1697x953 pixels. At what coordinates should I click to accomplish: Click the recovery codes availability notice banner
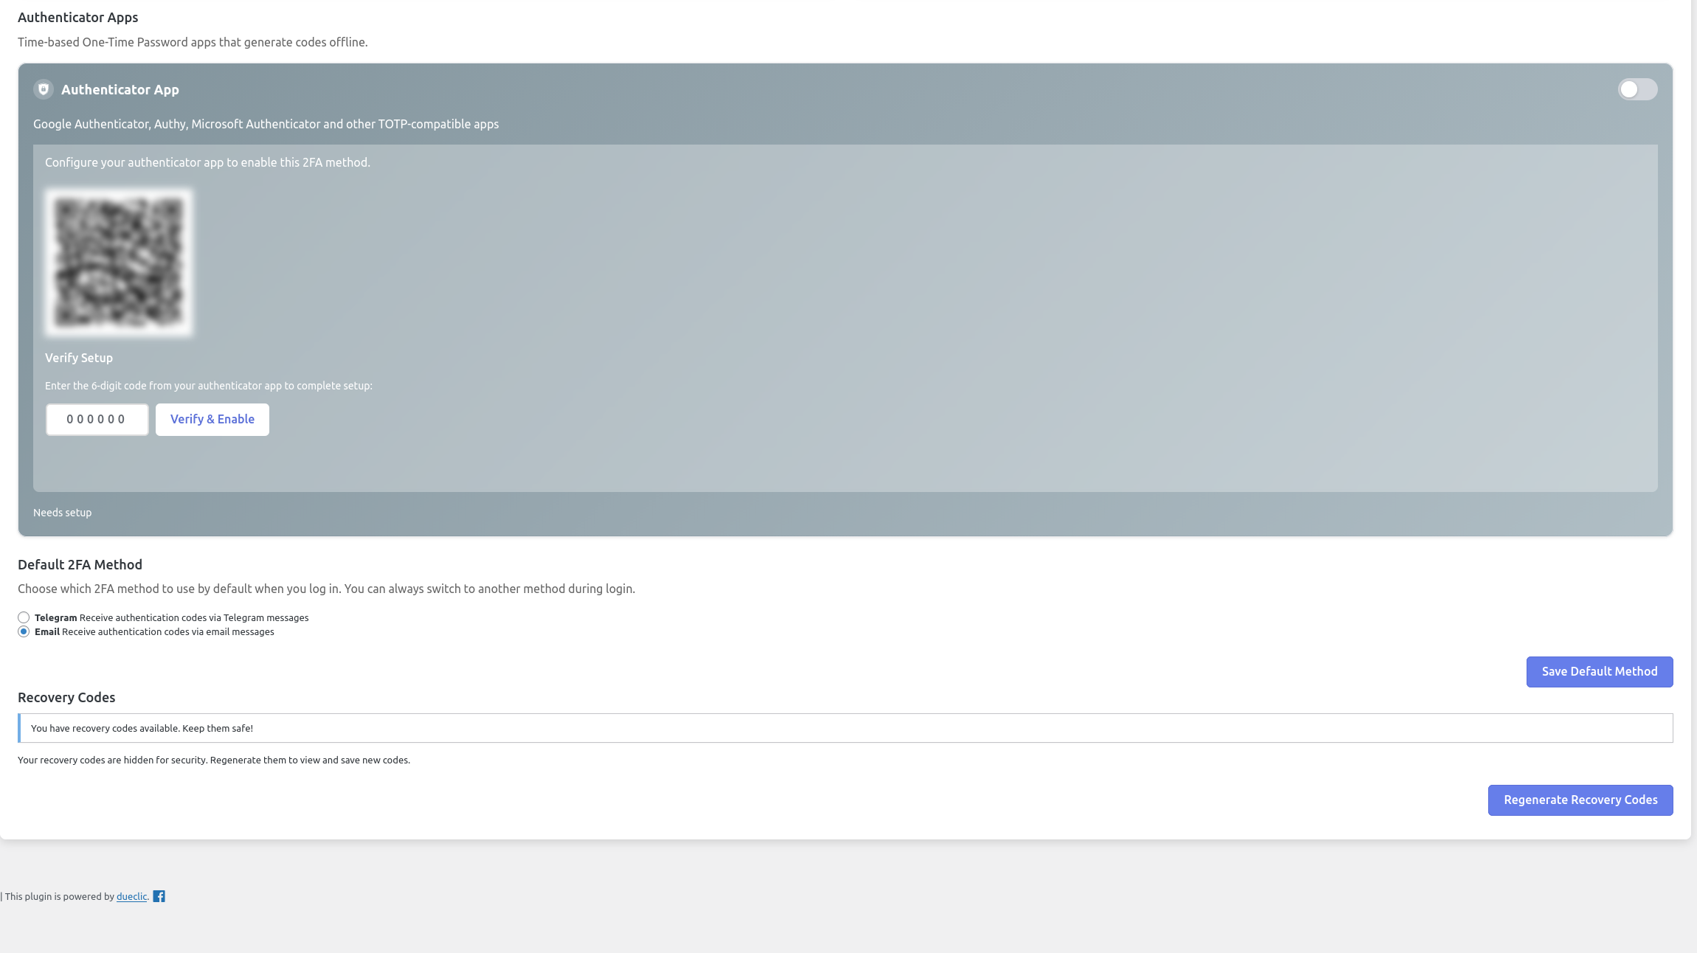pyautogui.click(x=848, y=728)
